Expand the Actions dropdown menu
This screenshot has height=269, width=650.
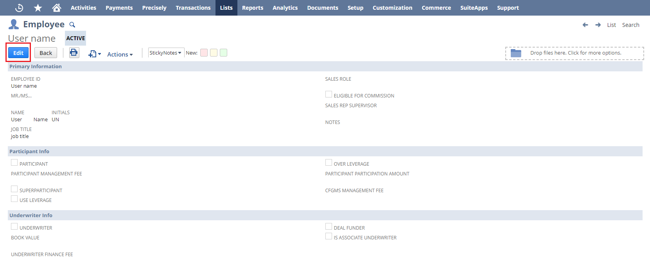[x=120, y=55]
